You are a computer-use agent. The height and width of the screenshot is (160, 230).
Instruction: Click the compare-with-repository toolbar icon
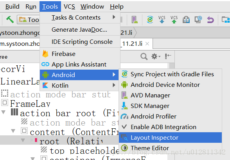pos(186,20)
